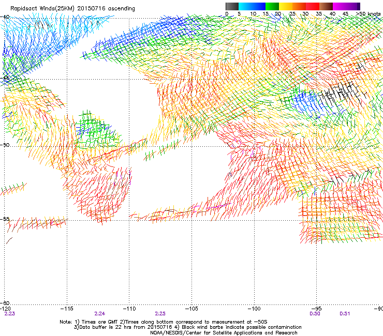The height and width of the screenshot is (336, 383).
Task: Click the -55 latitude axis label
Action: tap(5, 219)
